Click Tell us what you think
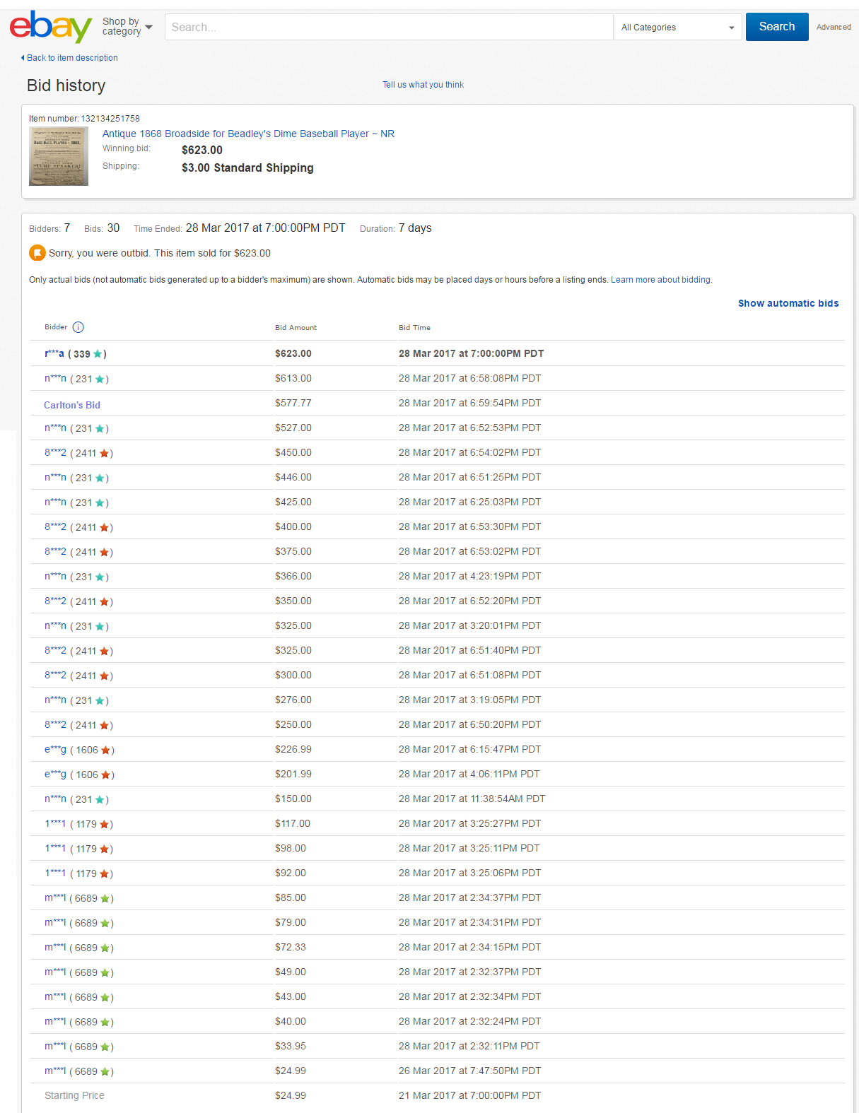The image size is (859, 1113). [423, 85]
